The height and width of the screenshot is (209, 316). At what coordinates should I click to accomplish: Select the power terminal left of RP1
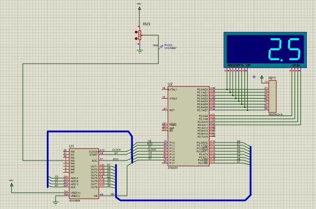262,77
